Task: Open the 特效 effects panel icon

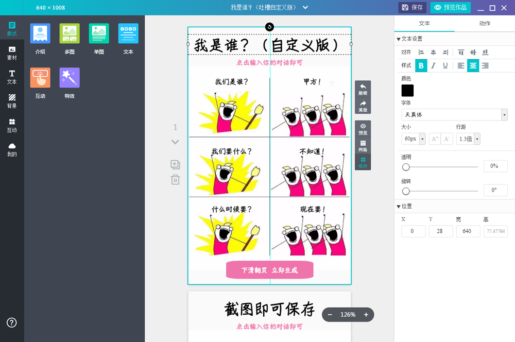Action: pos(70,77)
